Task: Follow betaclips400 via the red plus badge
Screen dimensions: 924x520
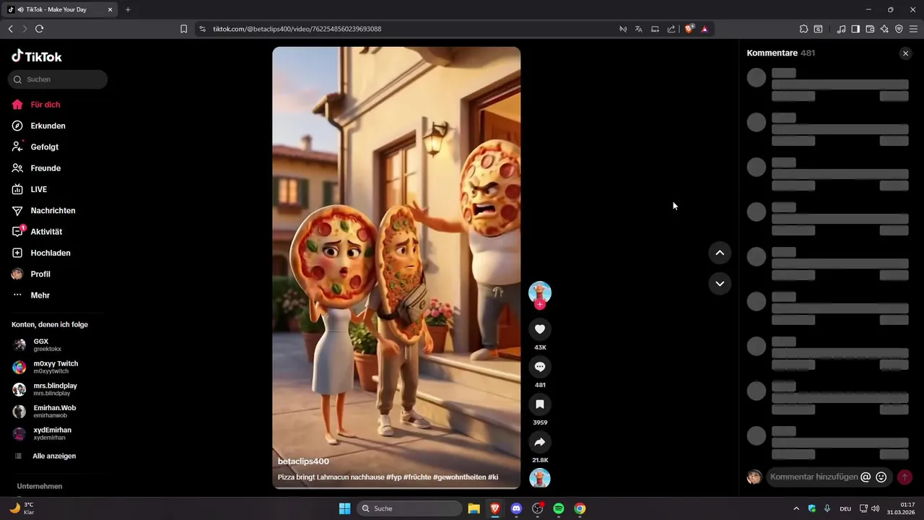Action: [x=540, y=305]
